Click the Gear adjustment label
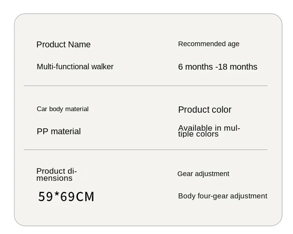 point(203,174)
